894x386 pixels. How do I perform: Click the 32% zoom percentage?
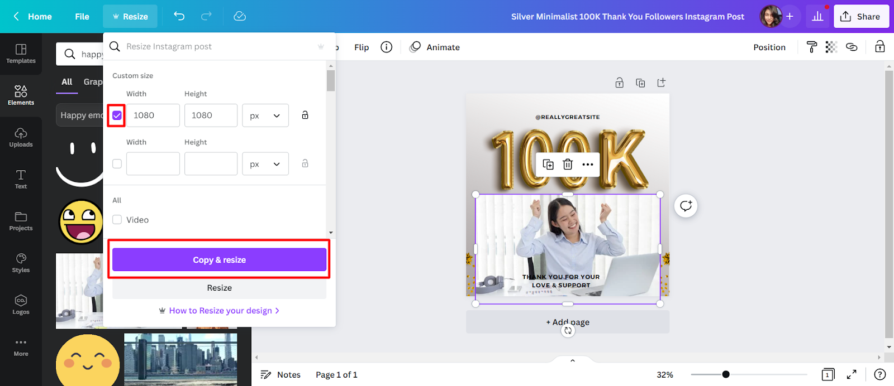tap(665, 374)
